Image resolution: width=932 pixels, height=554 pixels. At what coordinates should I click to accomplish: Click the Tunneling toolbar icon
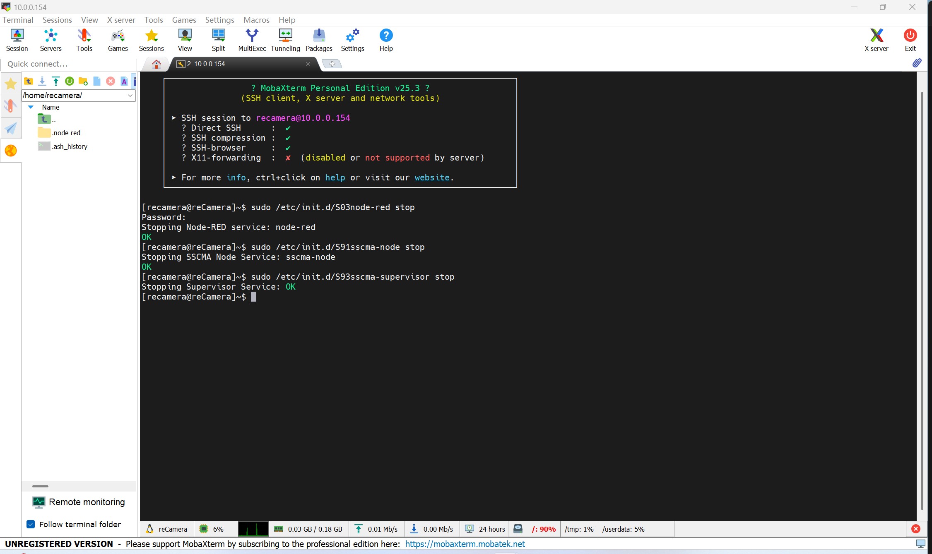click(x=285, y=40)
